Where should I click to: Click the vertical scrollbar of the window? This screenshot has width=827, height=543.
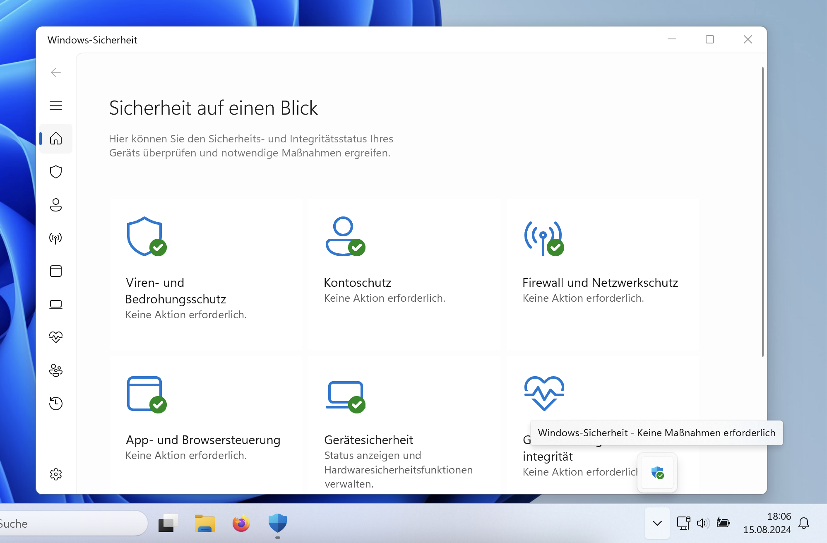click(x=762, y=211)
